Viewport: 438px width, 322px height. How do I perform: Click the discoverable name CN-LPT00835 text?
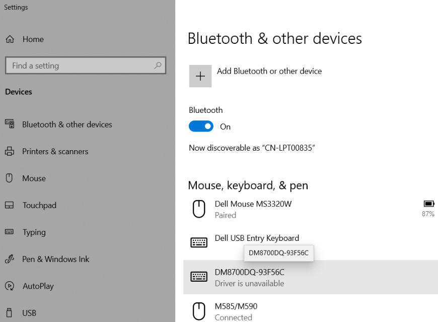tap(288, 148)
